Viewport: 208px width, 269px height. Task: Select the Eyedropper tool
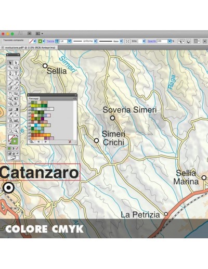pos(10,114)
